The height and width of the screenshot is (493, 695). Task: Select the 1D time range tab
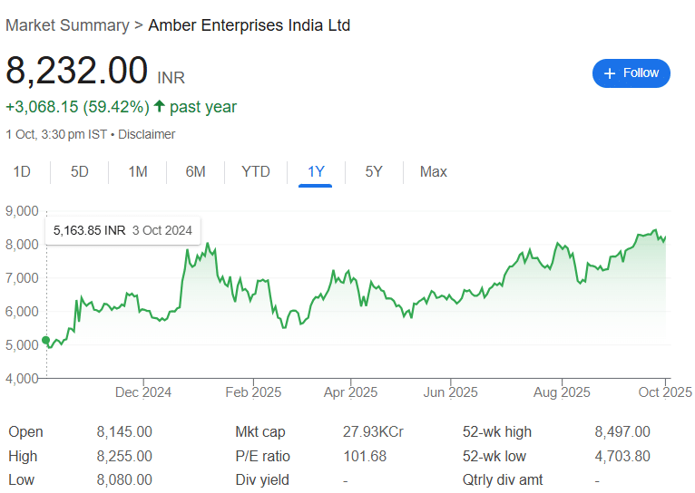(x=22, y=171)
